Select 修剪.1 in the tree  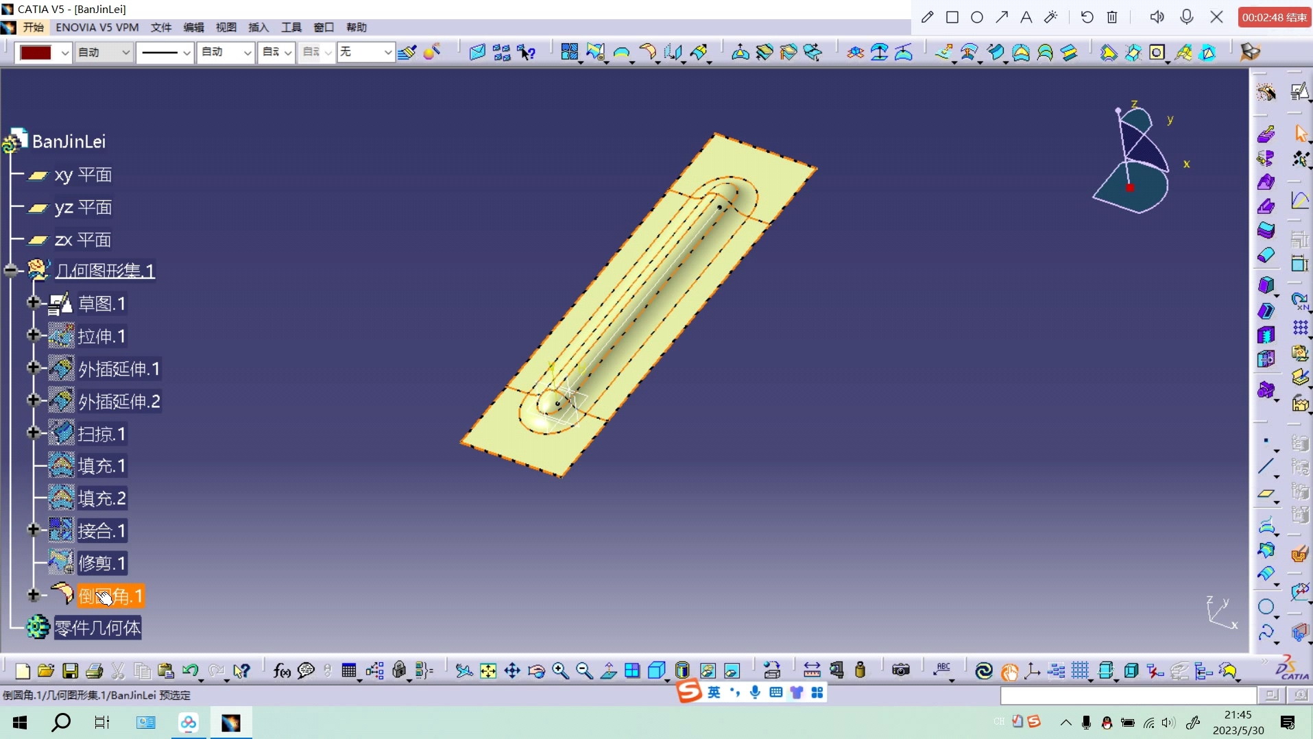tap(102, 563)
